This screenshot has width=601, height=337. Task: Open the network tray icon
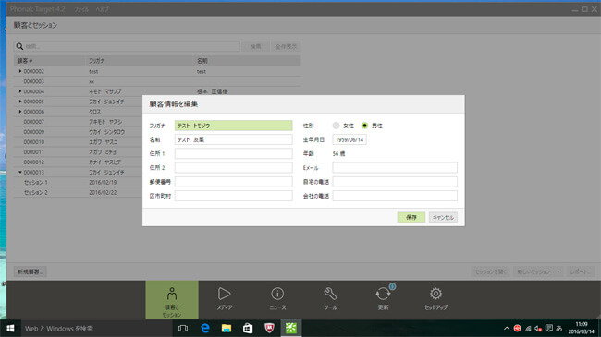click(x=528, y=328)
